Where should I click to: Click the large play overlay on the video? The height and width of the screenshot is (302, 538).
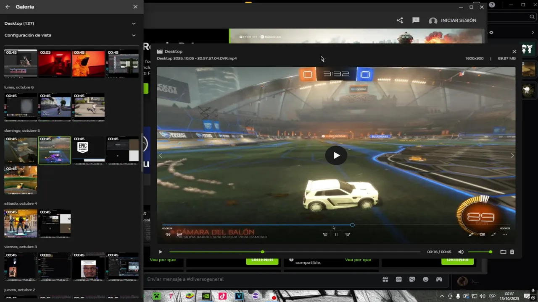(x=336, y=156)
